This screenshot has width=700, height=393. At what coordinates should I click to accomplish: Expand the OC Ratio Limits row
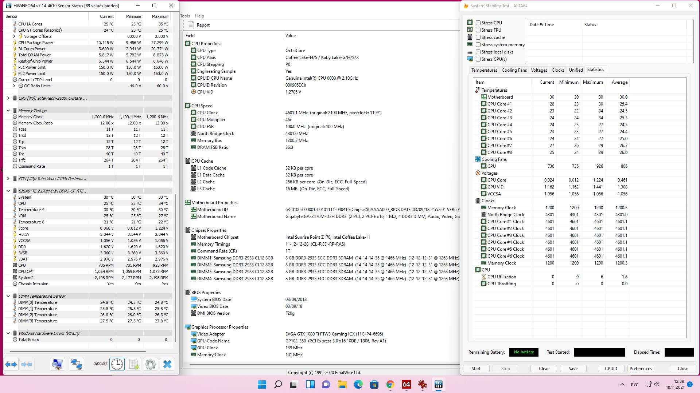point(14,86)
